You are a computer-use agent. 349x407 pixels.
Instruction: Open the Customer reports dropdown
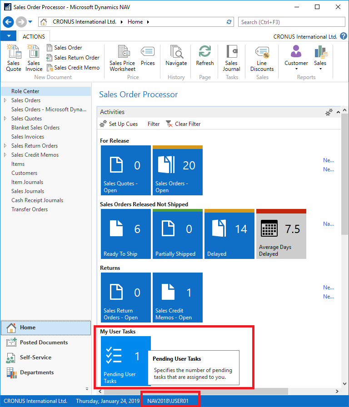[x=296, y=58]
